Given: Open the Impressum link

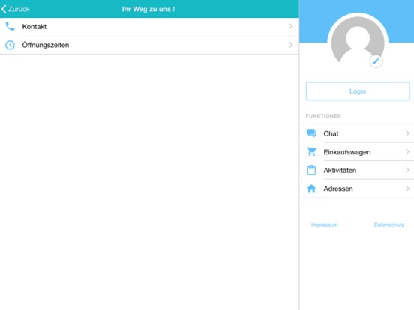Looking at the screenshot, I should [x=325, y=225].
